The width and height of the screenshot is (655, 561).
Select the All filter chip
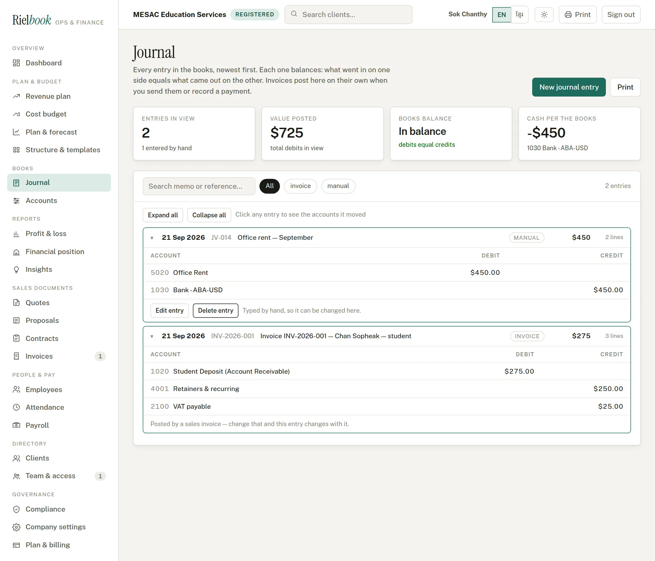coord(270,186)
